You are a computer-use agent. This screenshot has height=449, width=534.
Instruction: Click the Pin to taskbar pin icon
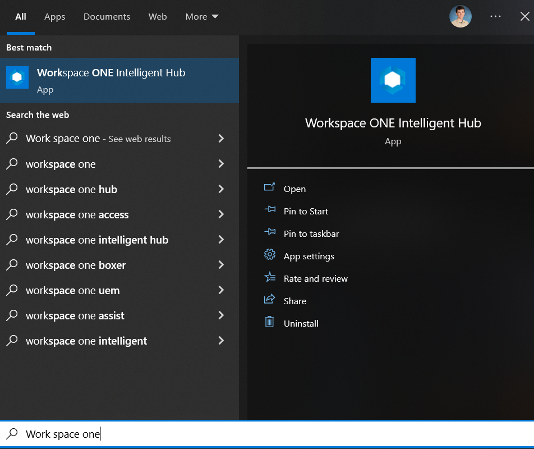coord(270,232)
